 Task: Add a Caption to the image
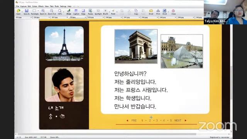76,11
